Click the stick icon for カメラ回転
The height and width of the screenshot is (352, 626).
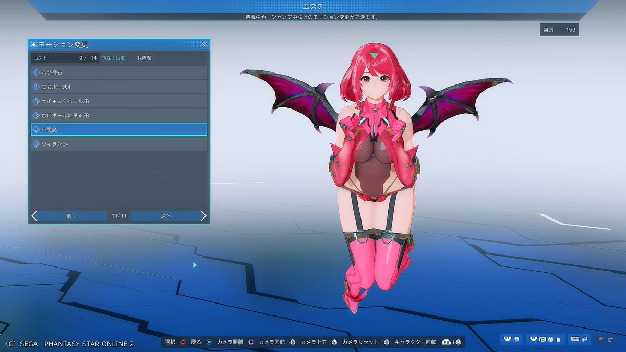293,342
